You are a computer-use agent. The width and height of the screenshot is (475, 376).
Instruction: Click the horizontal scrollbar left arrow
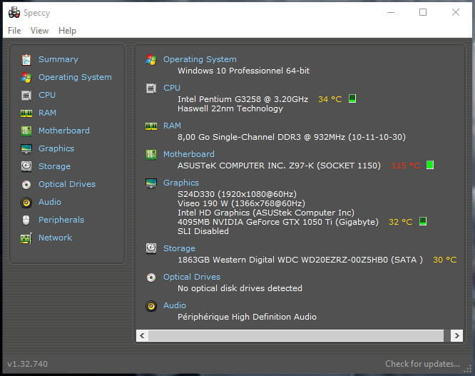(142, 336)
